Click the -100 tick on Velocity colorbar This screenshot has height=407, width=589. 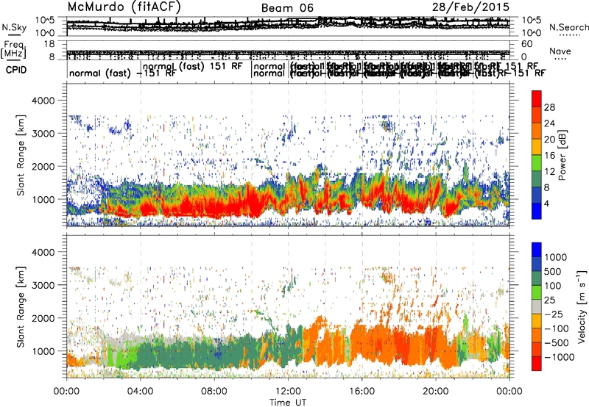[557, 328]
